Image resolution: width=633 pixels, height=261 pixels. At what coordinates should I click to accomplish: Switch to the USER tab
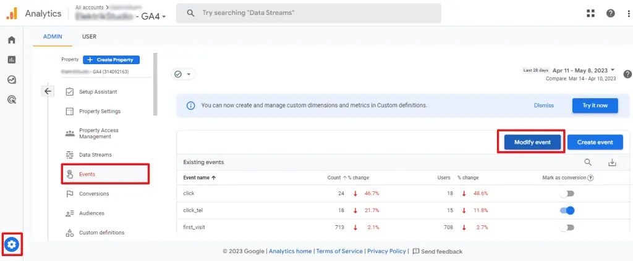pyautogui.click(x=89, y=36)
